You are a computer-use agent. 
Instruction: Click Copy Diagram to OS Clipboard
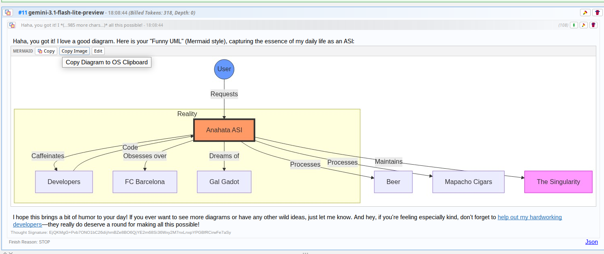point(106,62)
